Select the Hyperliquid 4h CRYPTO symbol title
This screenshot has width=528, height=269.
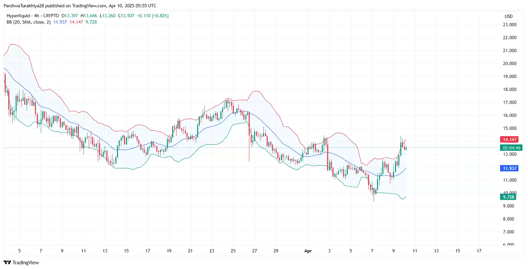point(33,16)
